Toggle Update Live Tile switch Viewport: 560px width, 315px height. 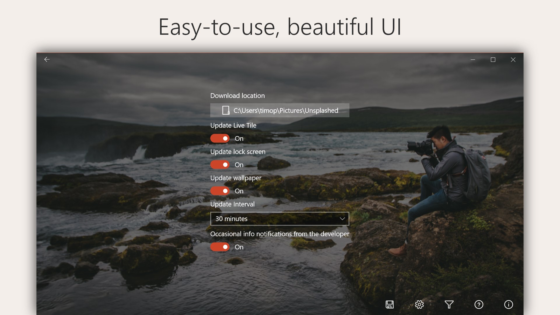coord(220,138)
